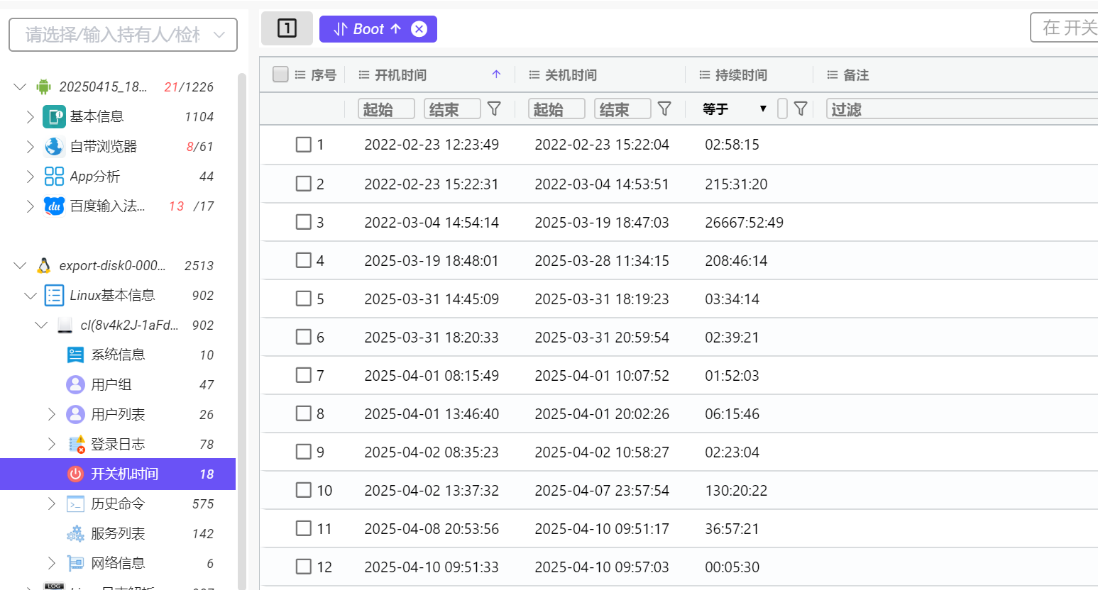The height and width of the screenshot is (590, 1098).
Task: Click the Android device icon for 20250415_18
Action: pyautogui.click(x=43, y=87)
